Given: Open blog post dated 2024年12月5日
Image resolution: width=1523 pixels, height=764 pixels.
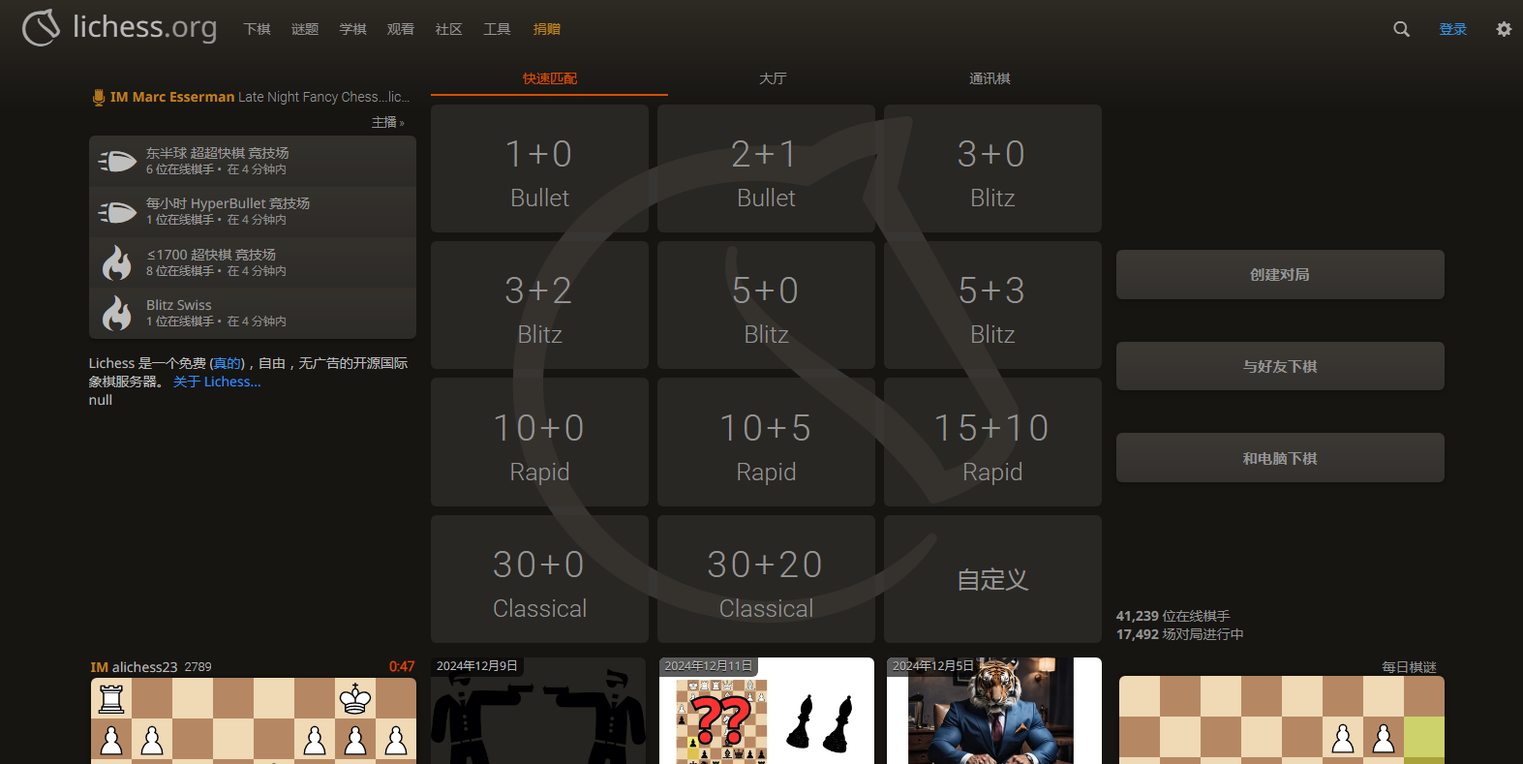Looking at the screenshot, I should pyautogui.click(x=994, y=711).
